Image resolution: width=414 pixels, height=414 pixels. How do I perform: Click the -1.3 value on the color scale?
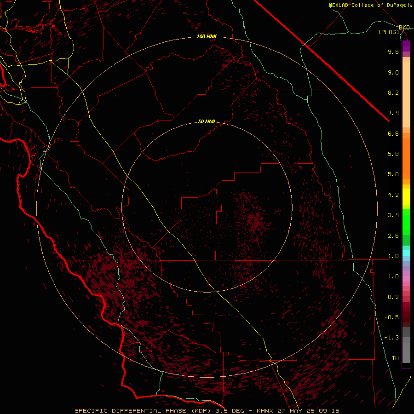tap(391, 338)
